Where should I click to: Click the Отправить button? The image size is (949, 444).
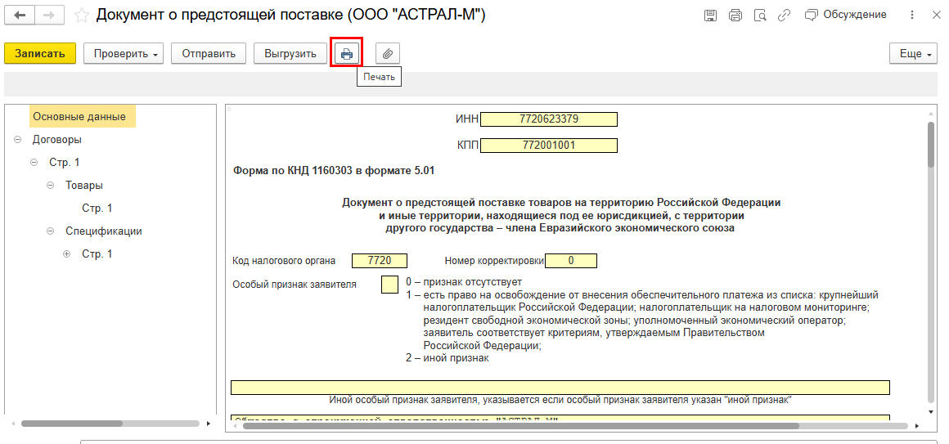(209, 54)
